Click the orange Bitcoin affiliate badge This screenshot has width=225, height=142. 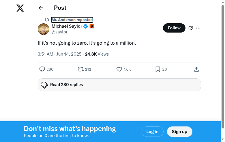tap(92, 26)
